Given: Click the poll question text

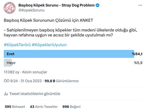Looking at the screenshot, I should [x=71, y=33].
